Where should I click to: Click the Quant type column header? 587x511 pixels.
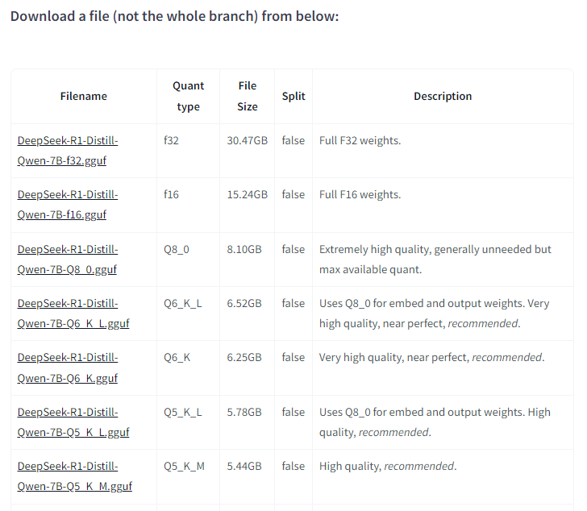(x=188, y=96)
